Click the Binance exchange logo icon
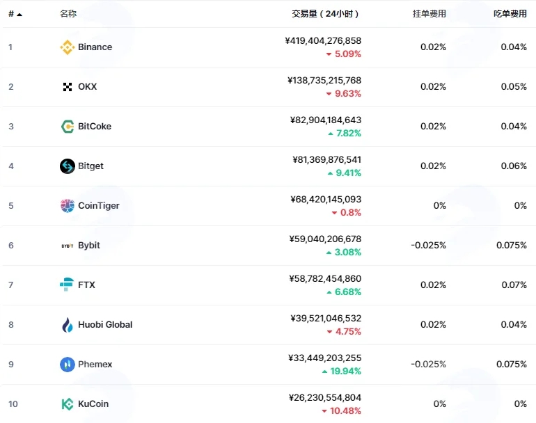The image size is (536, 423). [x=68, y=47]
